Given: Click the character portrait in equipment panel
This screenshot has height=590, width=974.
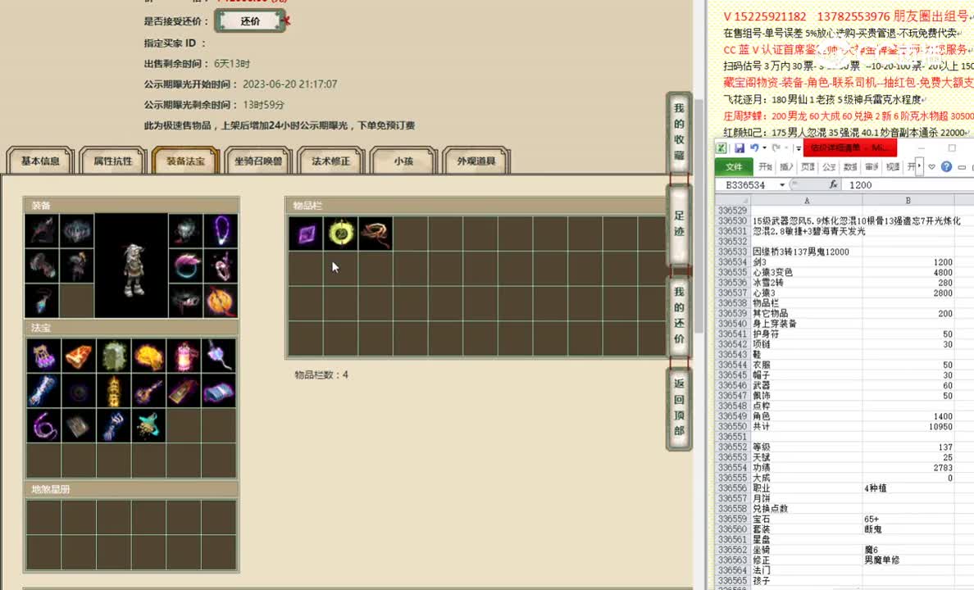Looking at the screenshot, I should 131,265.
